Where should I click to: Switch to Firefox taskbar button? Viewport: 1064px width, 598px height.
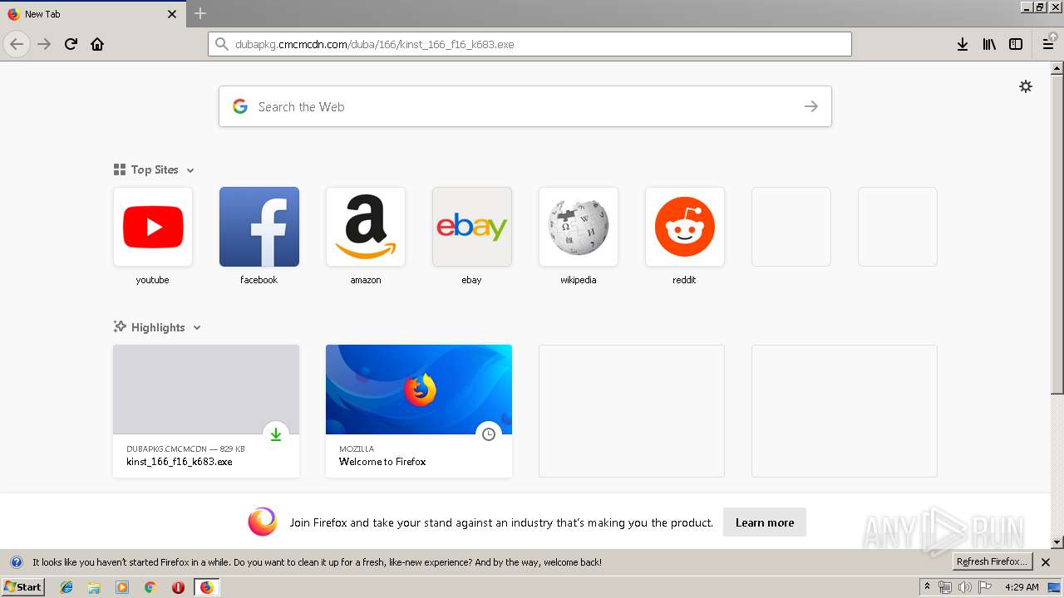click(206, 587)
